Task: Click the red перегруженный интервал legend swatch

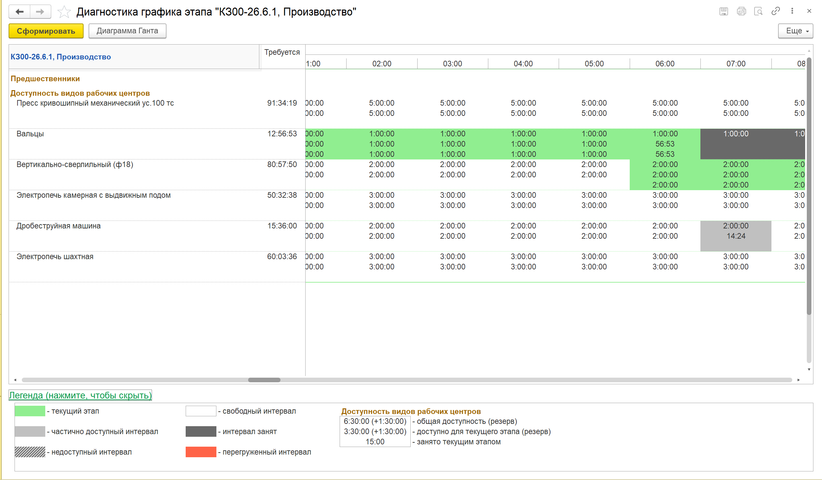Action: 201,452
